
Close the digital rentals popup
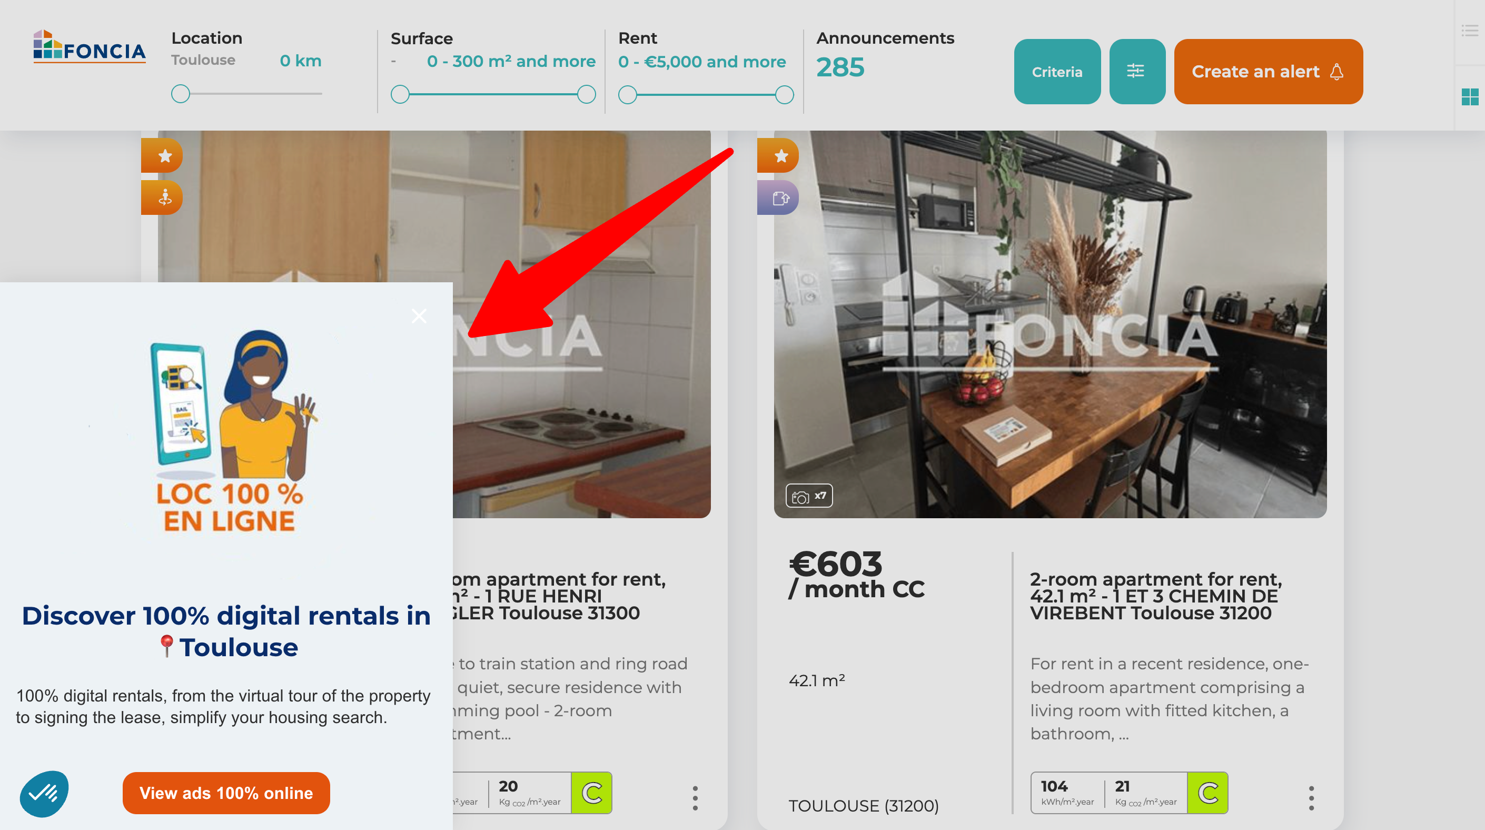pyautogui.click(x=419, y=316)
